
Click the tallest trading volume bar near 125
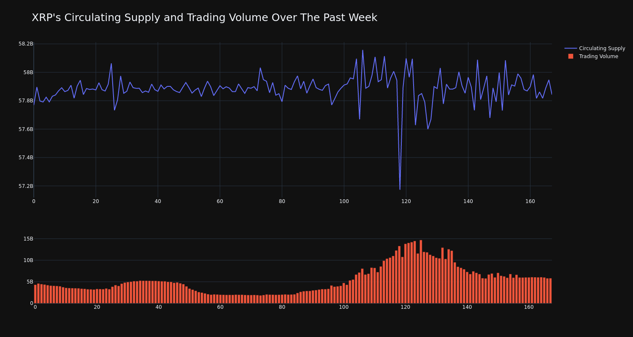tap(421, 272)
